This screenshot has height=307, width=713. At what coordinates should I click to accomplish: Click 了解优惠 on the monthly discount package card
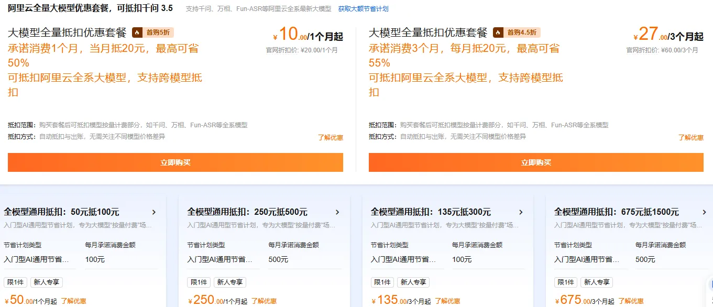331,137
